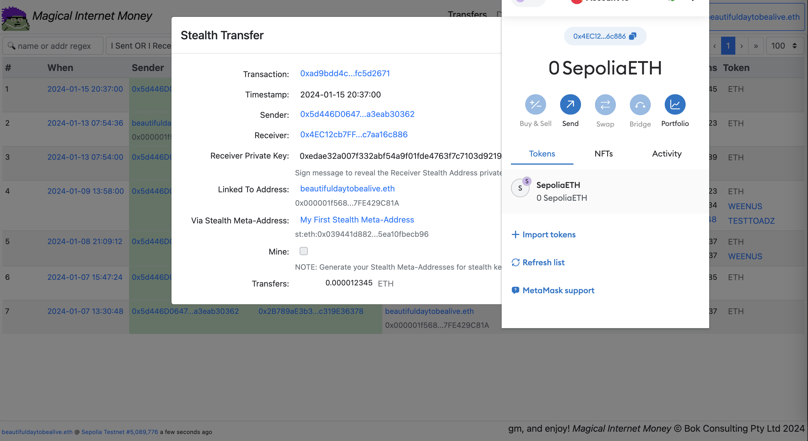Click the pagination next arrow button

[741, 46]
